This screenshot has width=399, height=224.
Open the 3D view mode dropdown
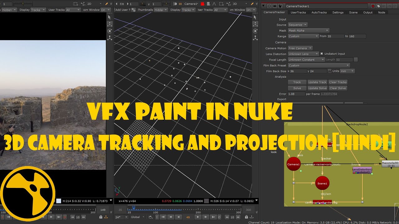(x=240, y=4)
